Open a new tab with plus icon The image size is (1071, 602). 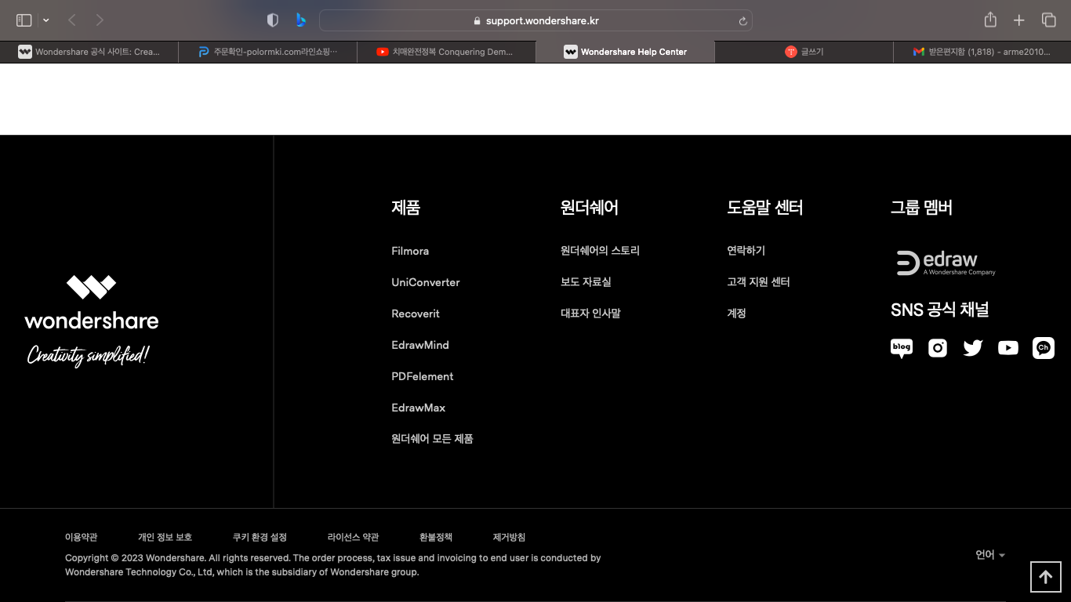[1019, 20]
